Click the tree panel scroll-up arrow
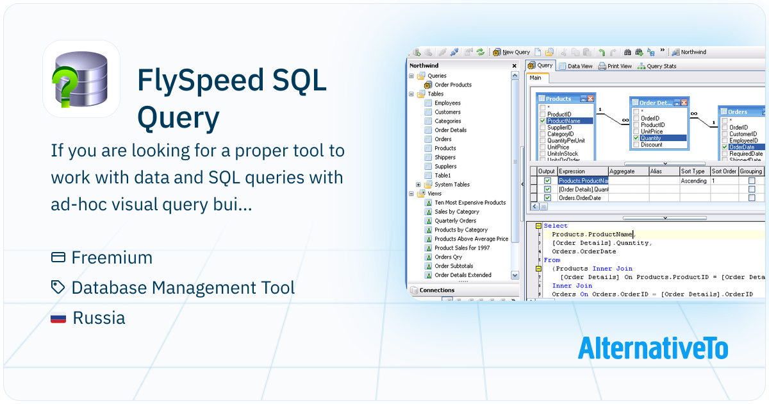The image size is (769, 404). (515, 76)
